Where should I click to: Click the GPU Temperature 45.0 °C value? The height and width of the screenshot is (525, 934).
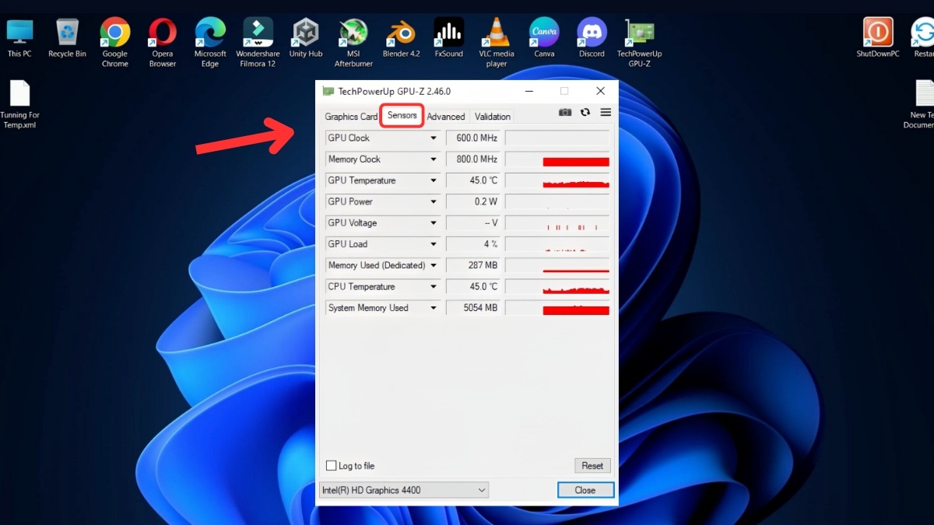[x=473, y=180]
